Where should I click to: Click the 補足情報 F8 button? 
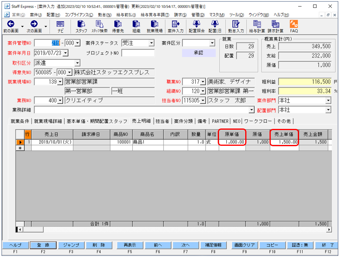click(x=213, y=245)
